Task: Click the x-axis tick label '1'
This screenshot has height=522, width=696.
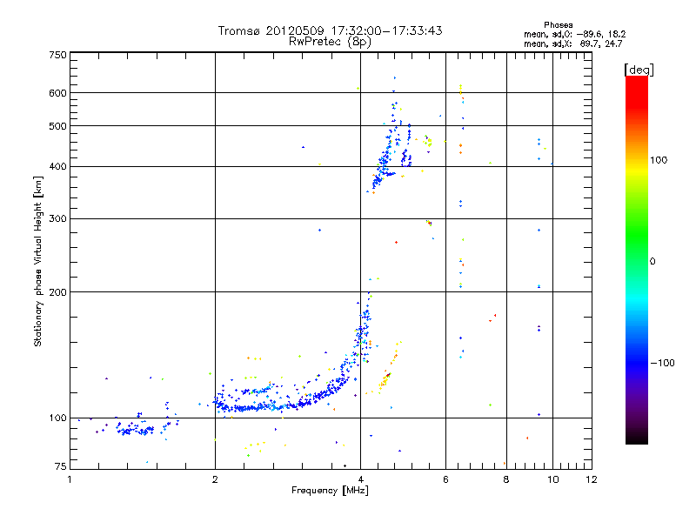Action: pos(70,479)
